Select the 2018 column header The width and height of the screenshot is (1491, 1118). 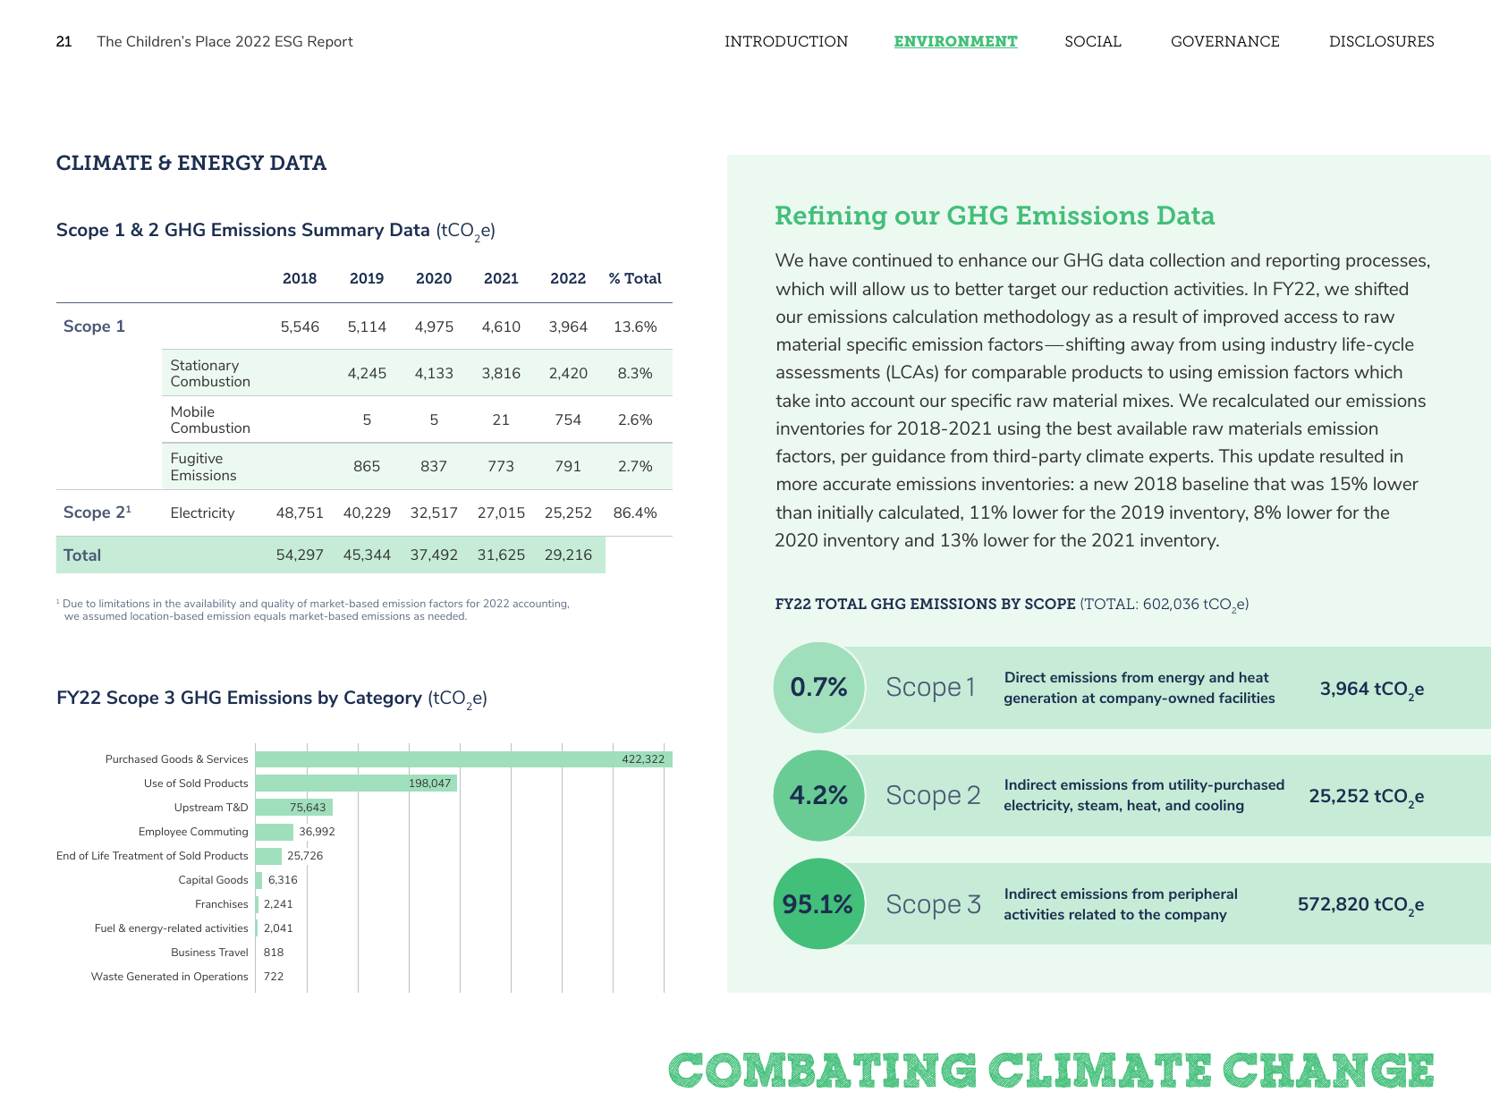tap(300, 278)
